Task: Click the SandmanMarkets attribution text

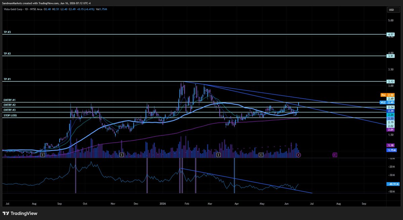Action: 47,3
